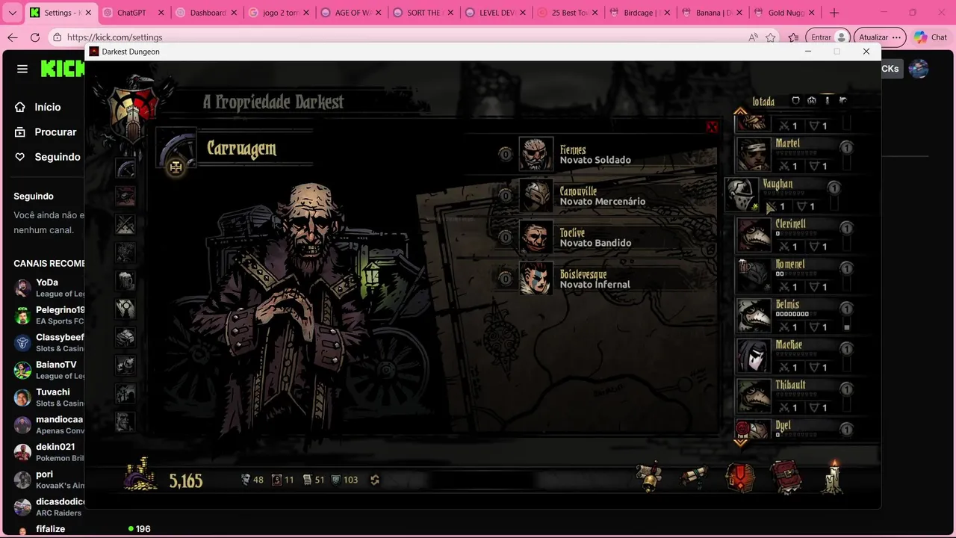The image size is (956, 538).
Task: Switch to the Dashboard browser tab
Action: click(x=206, y=13)
